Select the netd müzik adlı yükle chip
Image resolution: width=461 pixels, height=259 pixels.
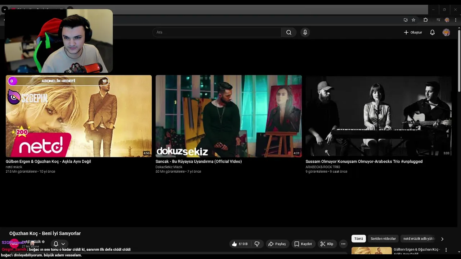click(419, 238)
